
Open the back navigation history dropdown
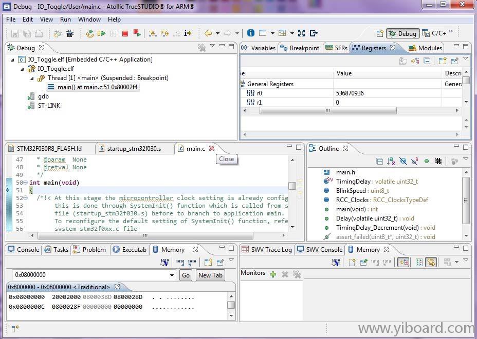(x=217, y=33)
